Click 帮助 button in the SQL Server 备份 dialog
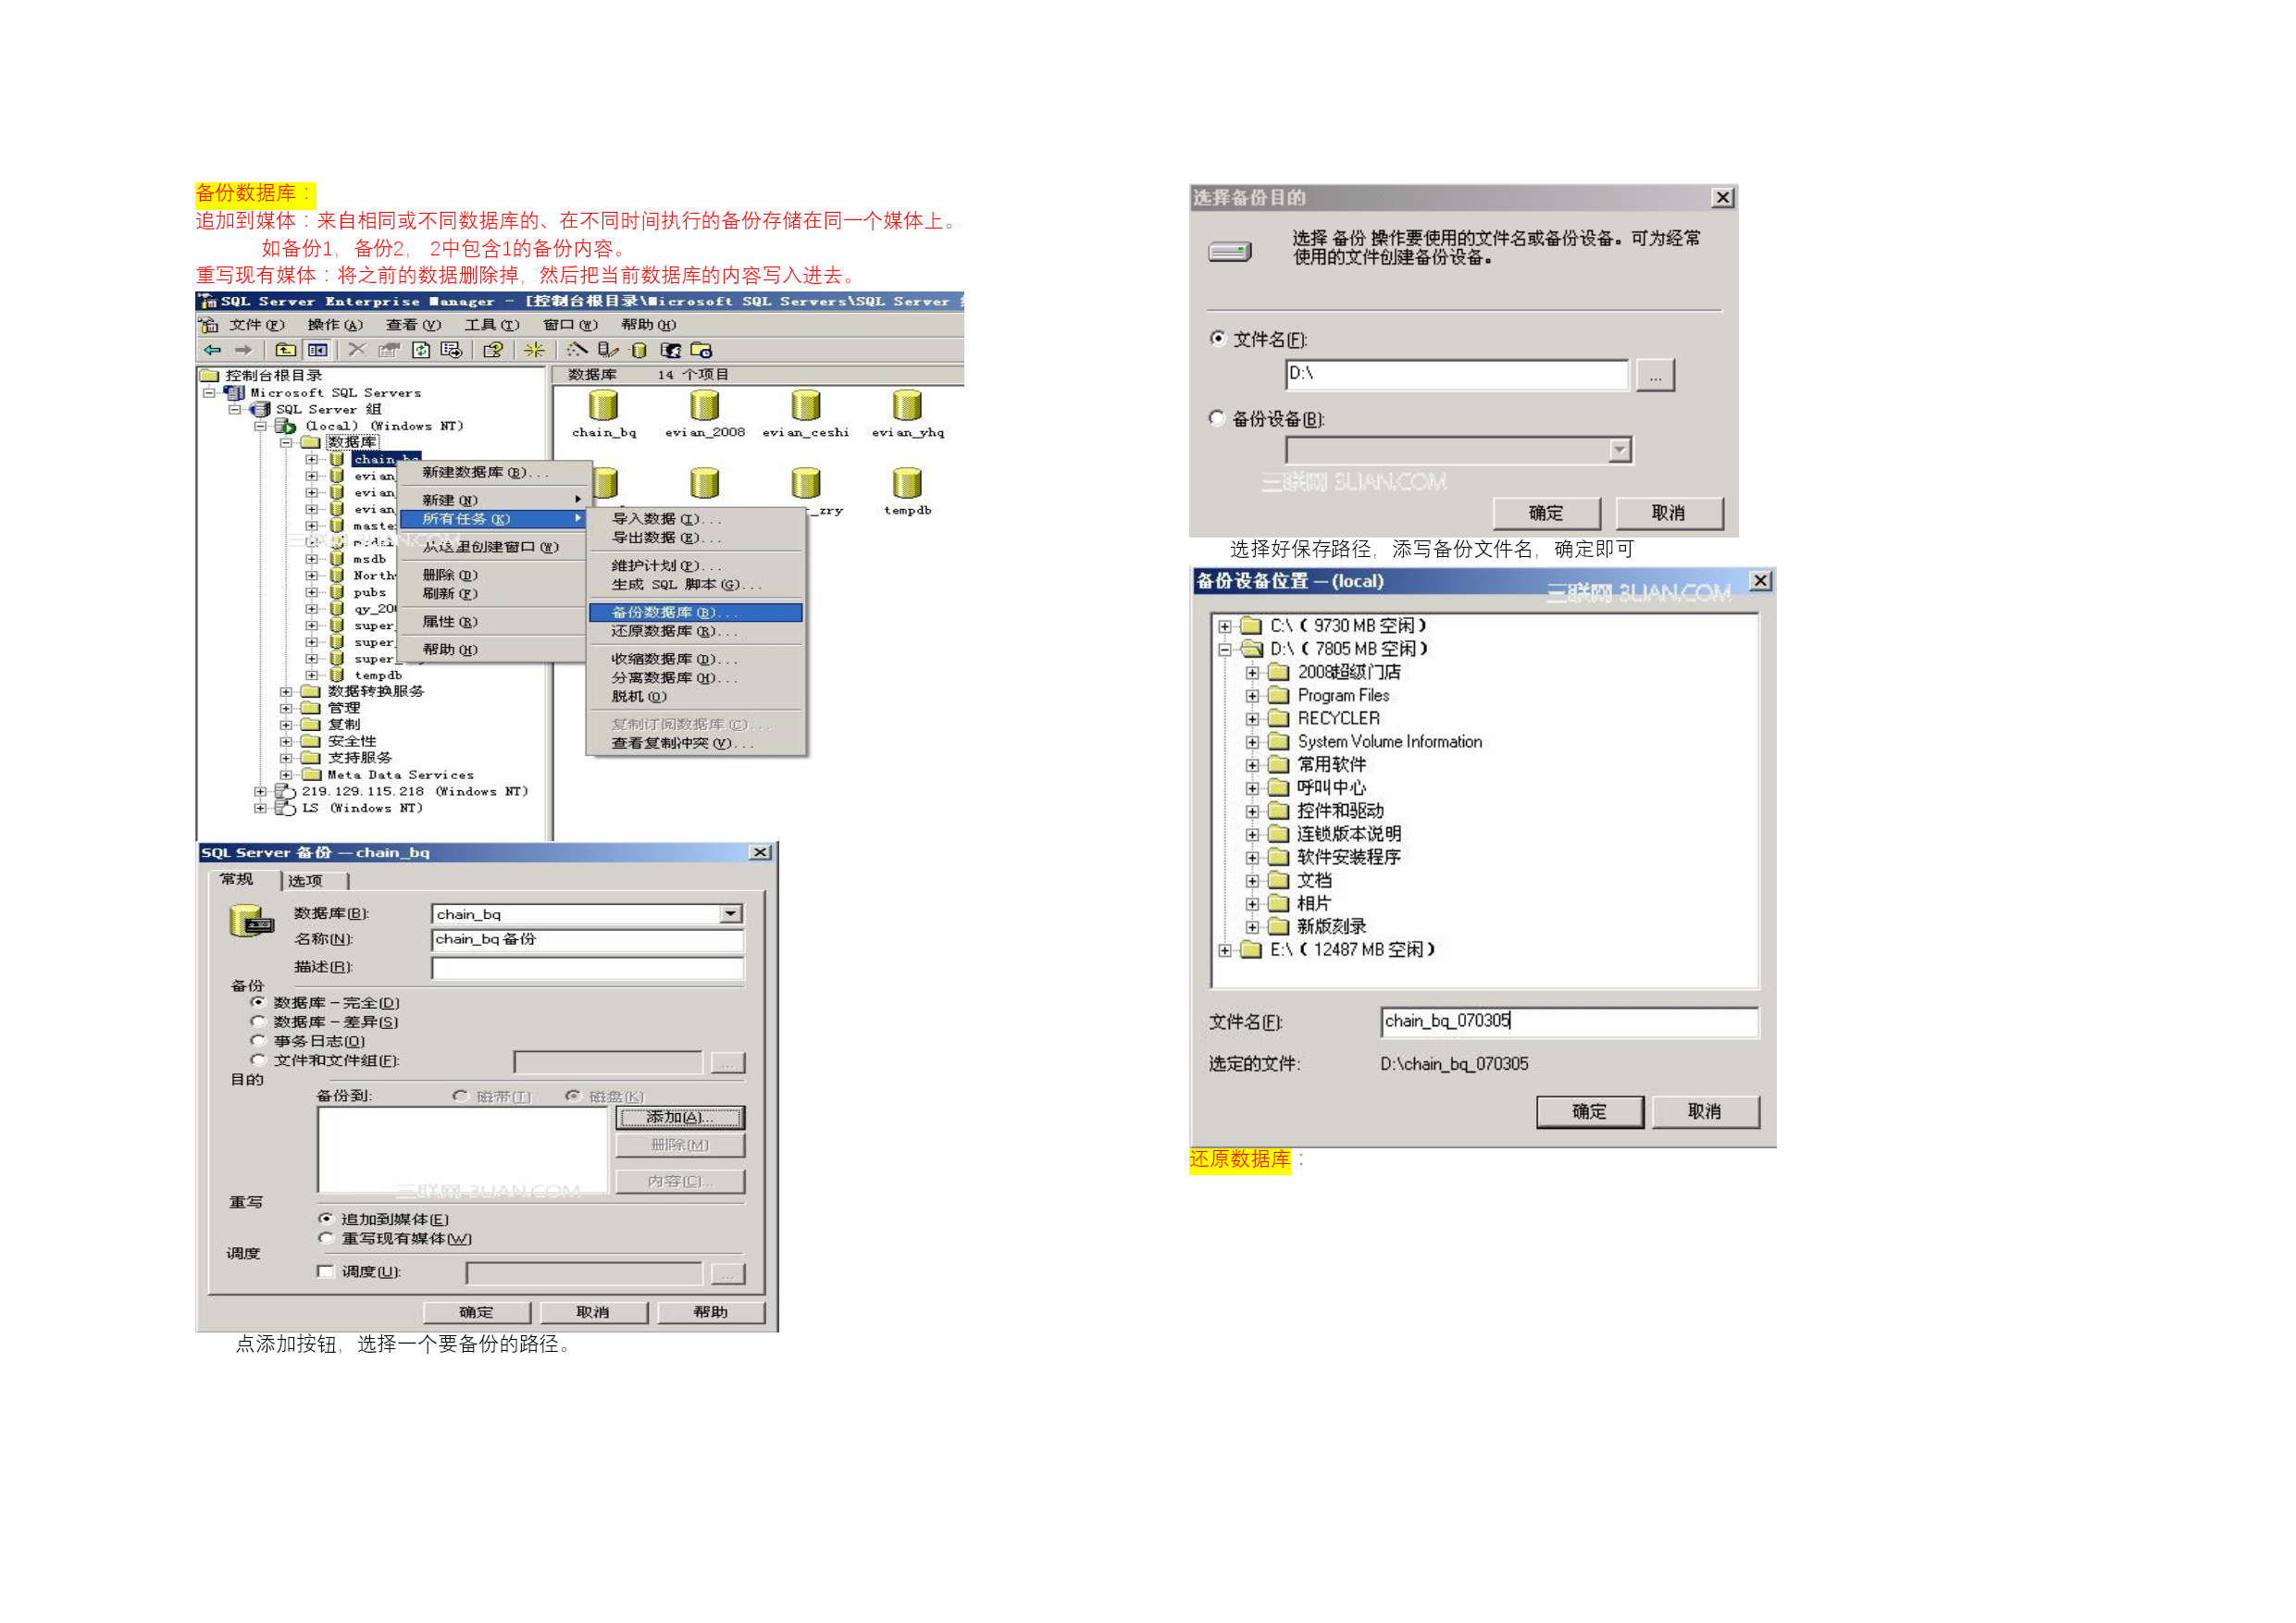This screenshot has width=2296, height=1623. coord(711,1312)
